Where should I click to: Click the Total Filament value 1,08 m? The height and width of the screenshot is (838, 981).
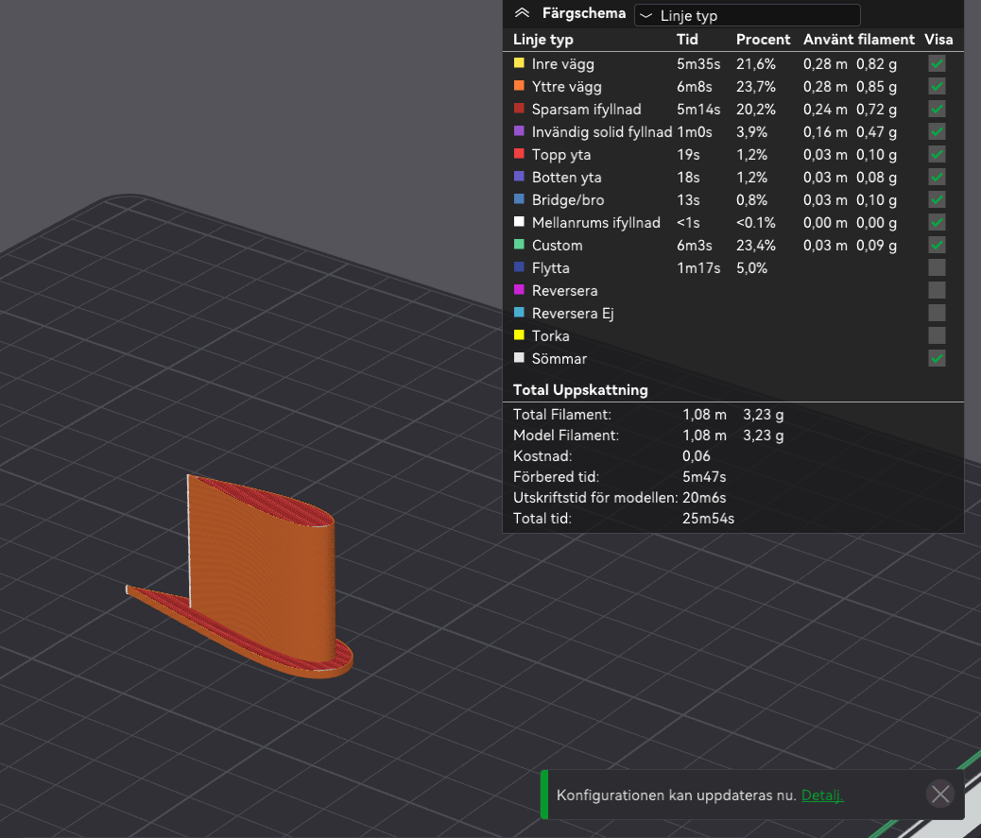click(x=704, y=415)
